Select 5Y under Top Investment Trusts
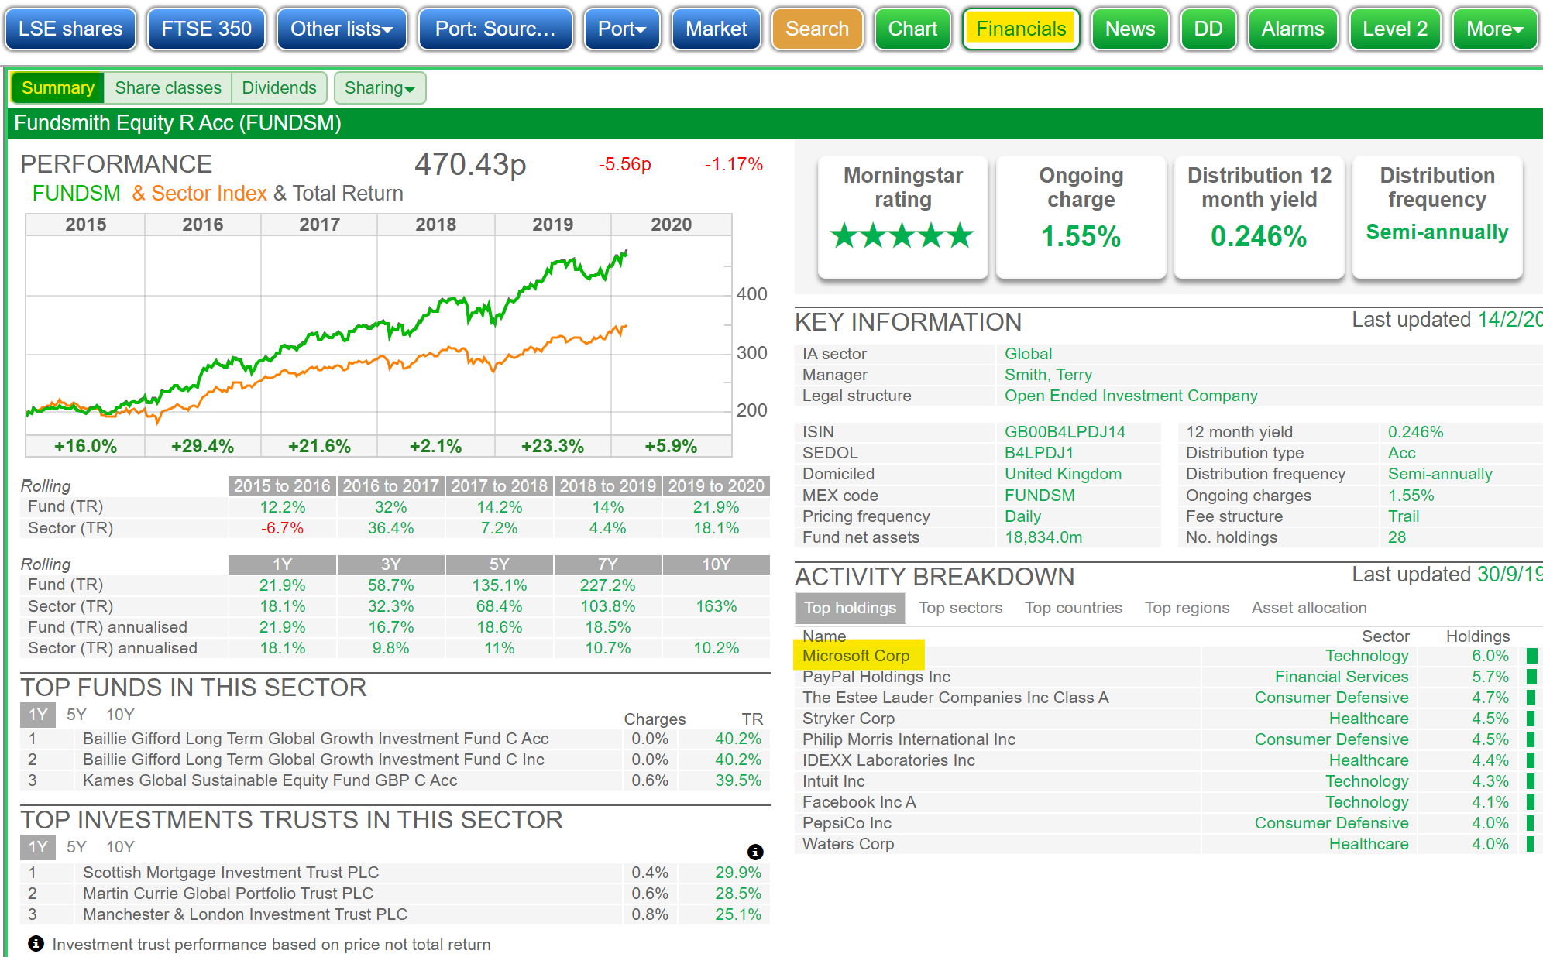Image resolution: width=1543 pixels, height=957 pixels. 77,846
